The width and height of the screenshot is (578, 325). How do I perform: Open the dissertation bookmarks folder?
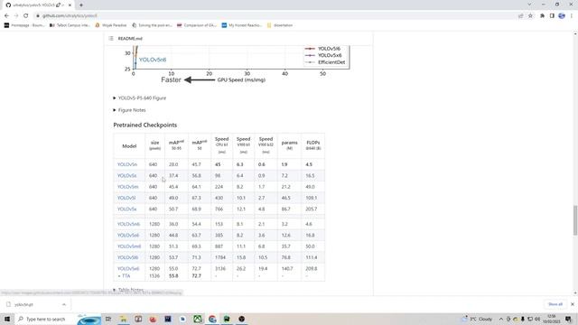point(280,25)
